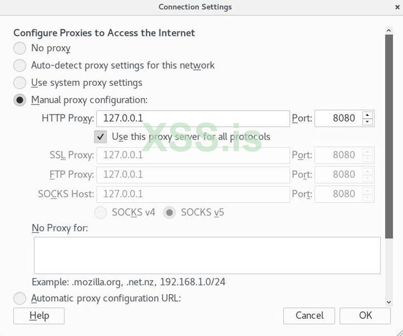Click the HTTP Proxy address field
403x336 pixels.
click(192, 118)
